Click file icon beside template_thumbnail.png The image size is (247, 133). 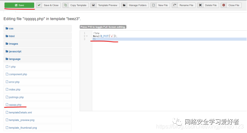tap(7, 128)
